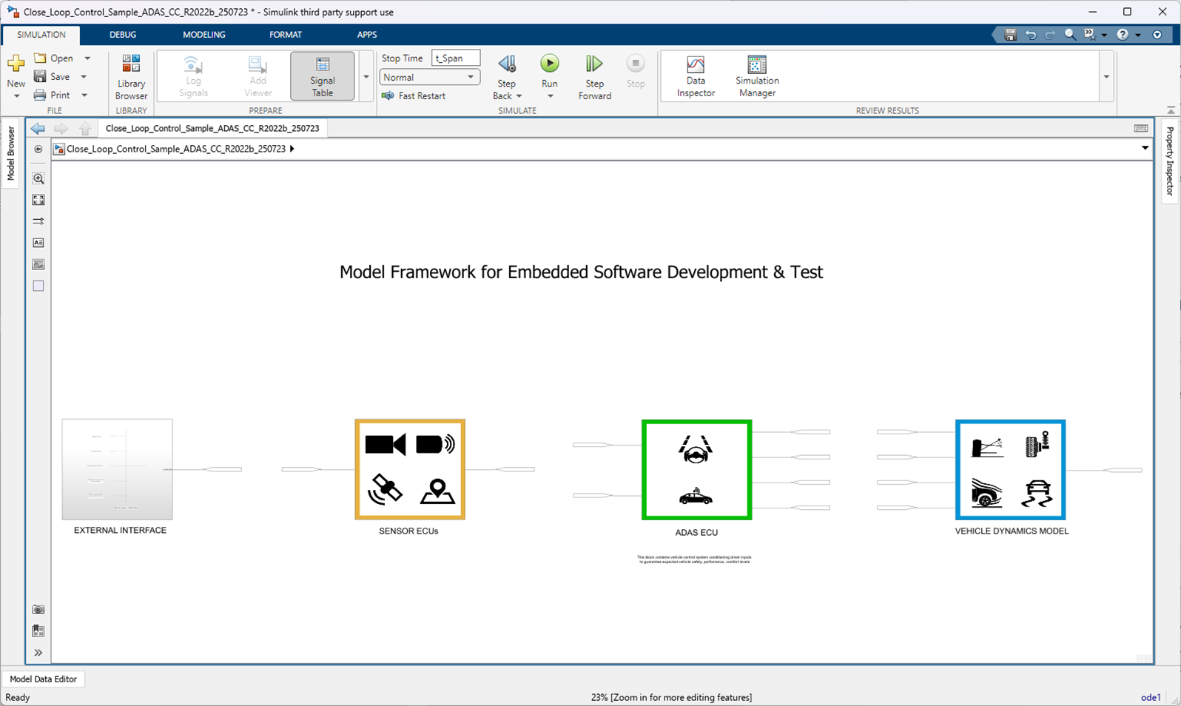Click the quick access Save icon
The width and height of the screenshot is (1181, 706).
click(1010, 35)
